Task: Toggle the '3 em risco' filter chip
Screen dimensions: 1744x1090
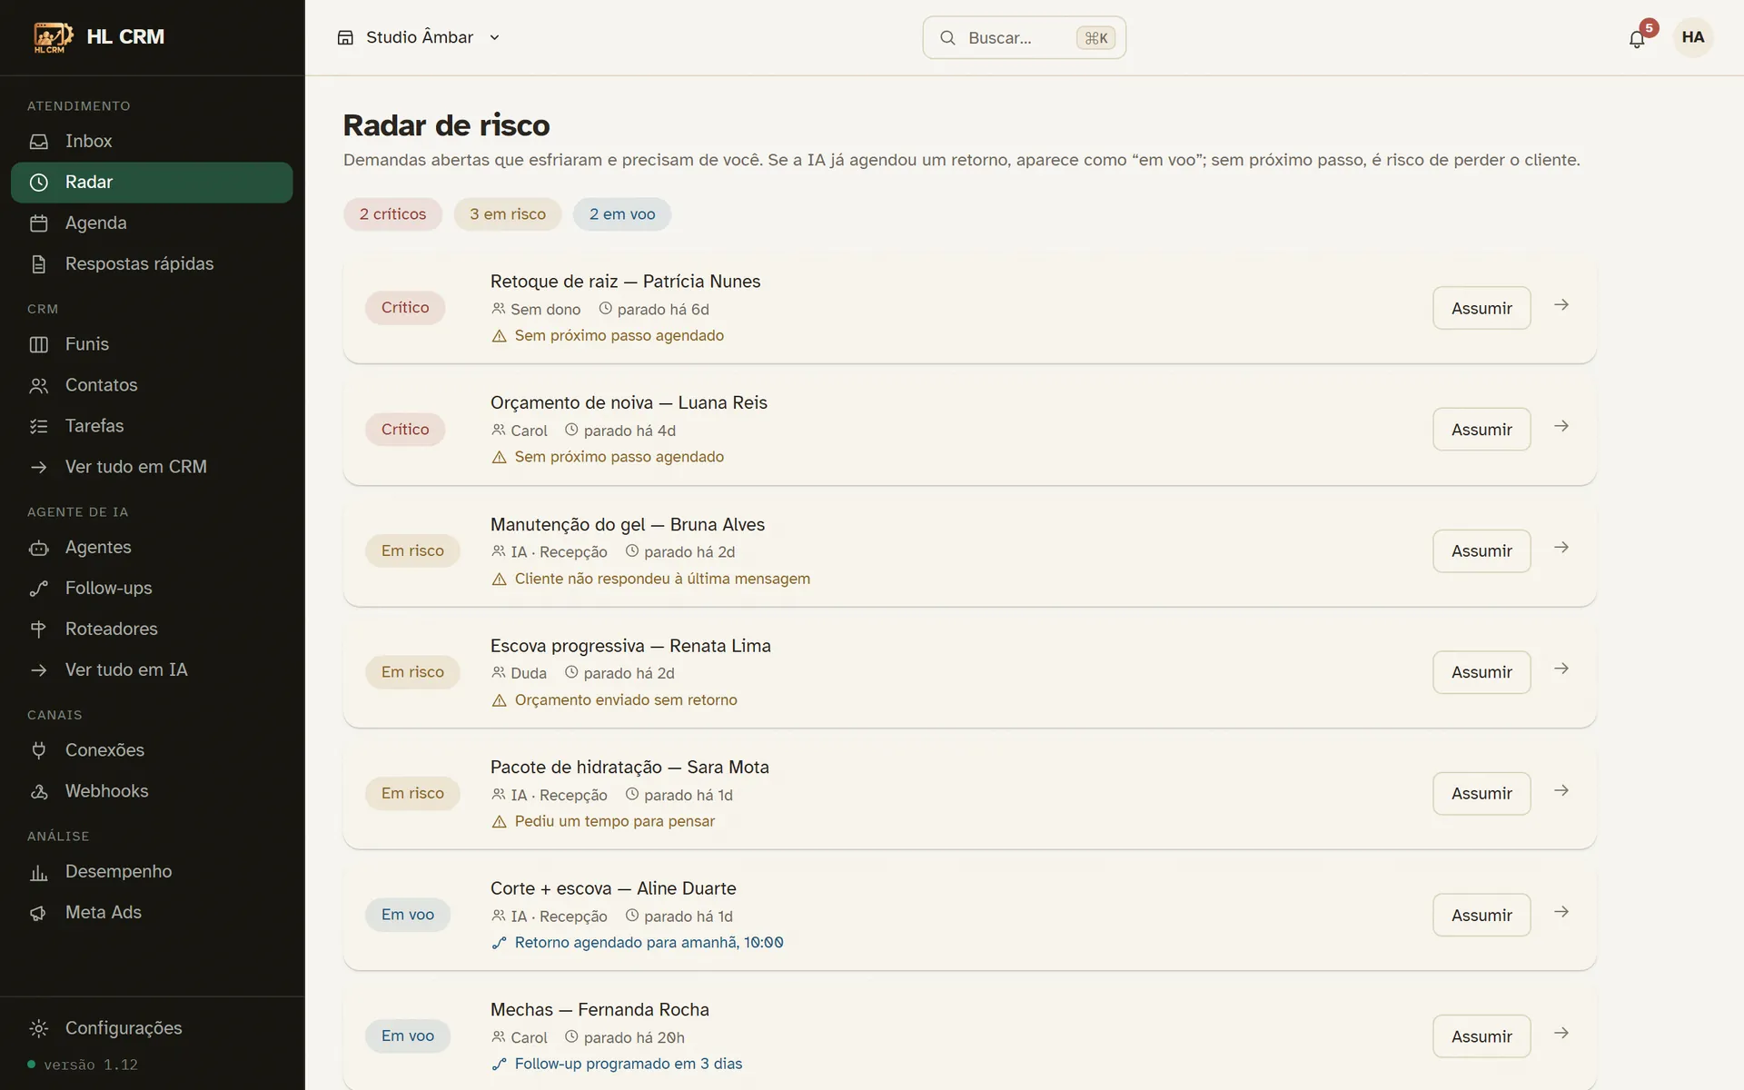Action: [x=508, y=214]
